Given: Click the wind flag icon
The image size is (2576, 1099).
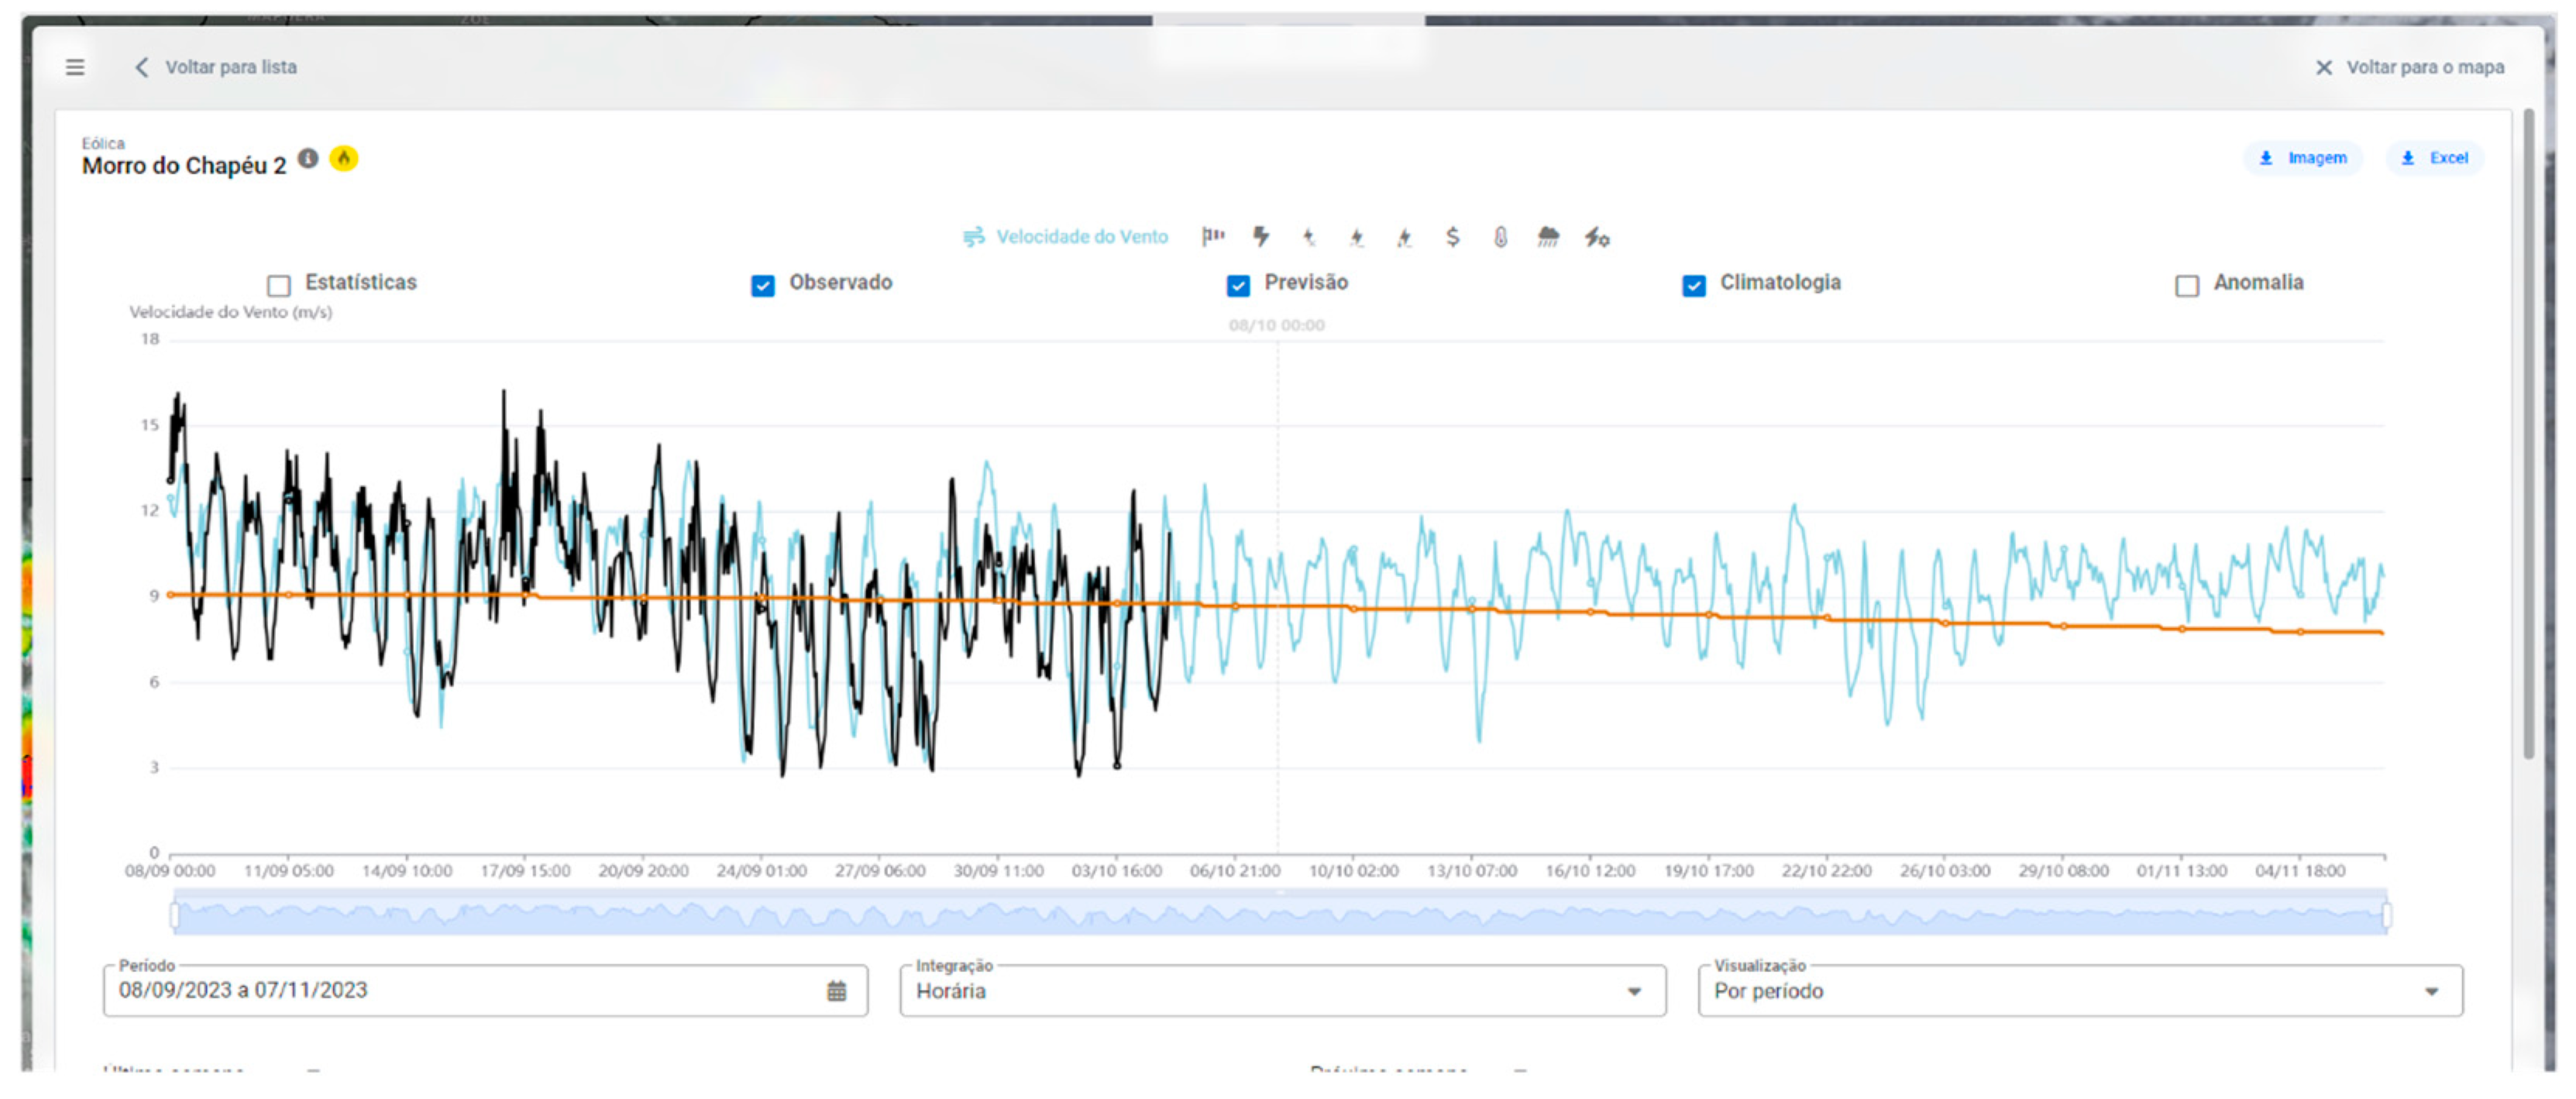Looking at the screenshot, I should coord(1213,236).
